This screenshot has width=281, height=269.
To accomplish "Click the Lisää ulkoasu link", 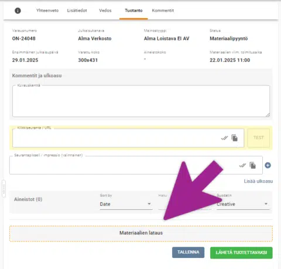I will coord(258,181).
